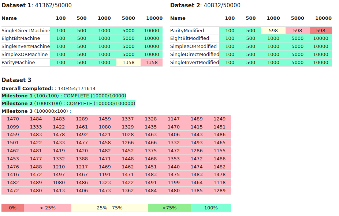Click the SimpleXORModified row name
Viewport: 339px width, 216px height.
click(x=193, y=46)
